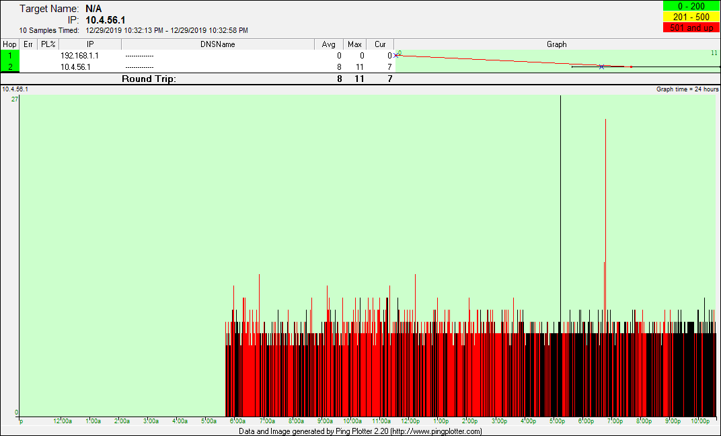Click the PL% column header
The image size is (721, 436).
[48, 44]
